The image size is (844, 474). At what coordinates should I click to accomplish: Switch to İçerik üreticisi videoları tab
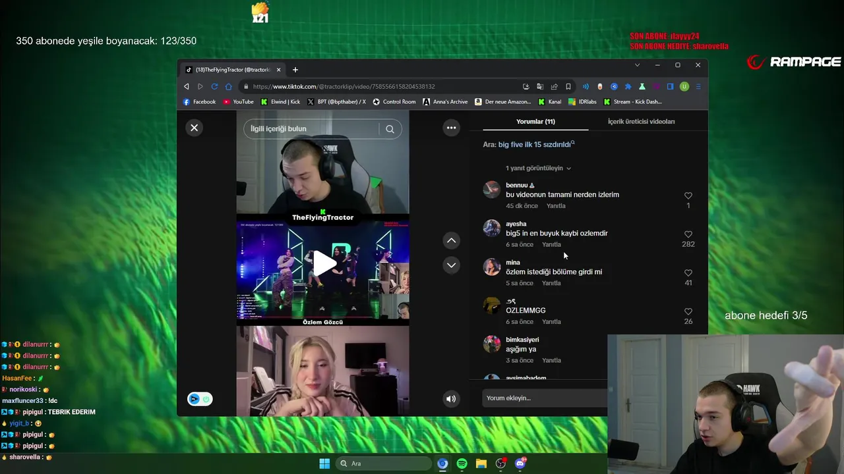click(641, 121)
